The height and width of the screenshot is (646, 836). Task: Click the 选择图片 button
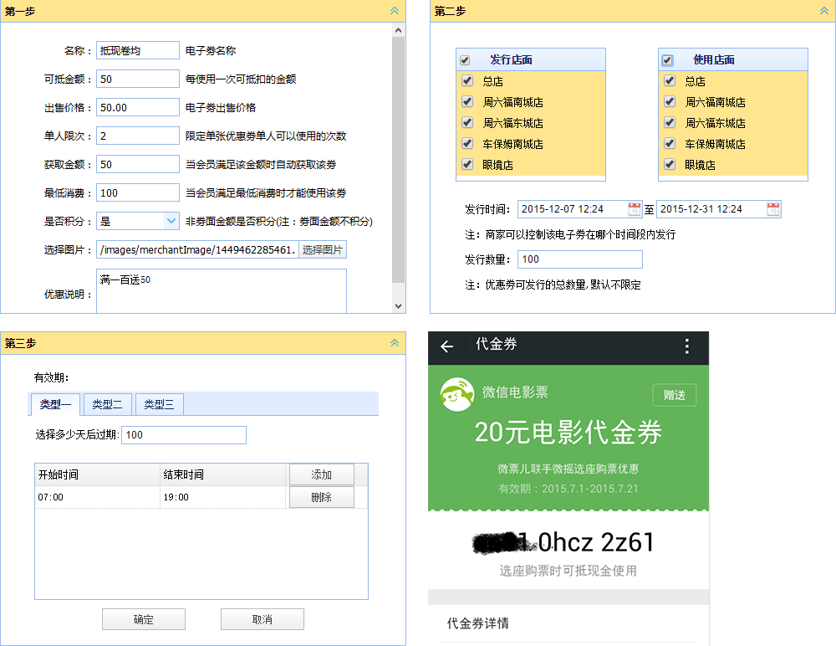tap(323, 249)
